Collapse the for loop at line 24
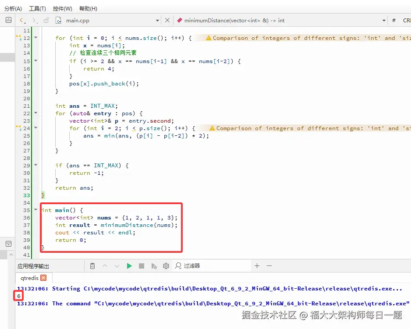The height and width of the screenshot is (329, 411). [x=36, y=128]
